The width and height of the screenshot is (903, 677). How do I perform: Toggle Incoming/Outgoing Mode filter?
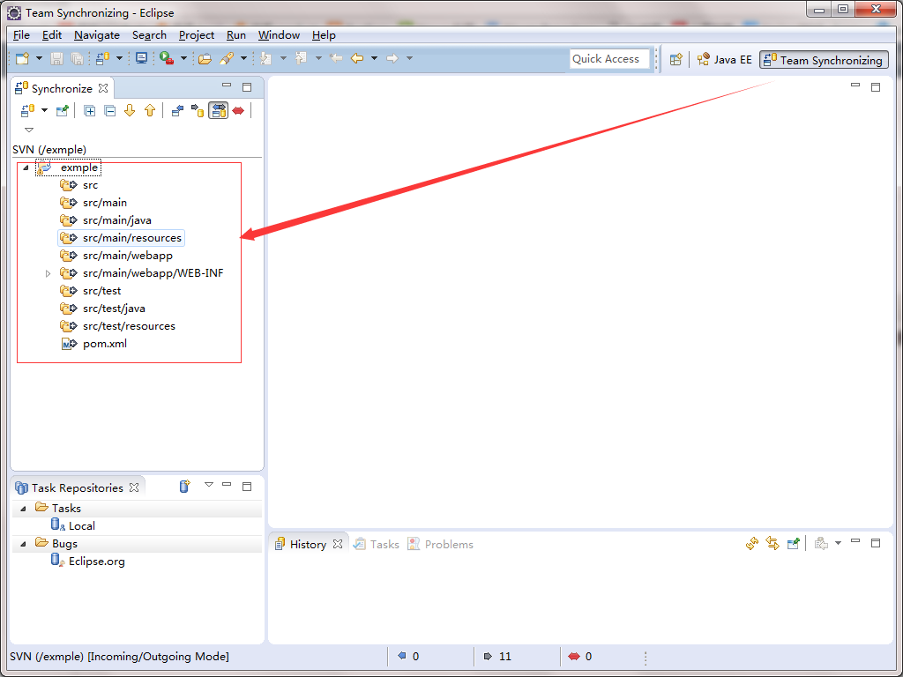point(219,110)
